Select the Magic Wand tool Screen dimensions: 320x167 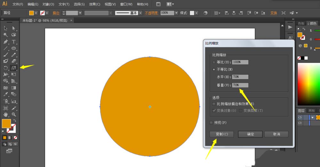pyautogui.click(x=6, y=35)
